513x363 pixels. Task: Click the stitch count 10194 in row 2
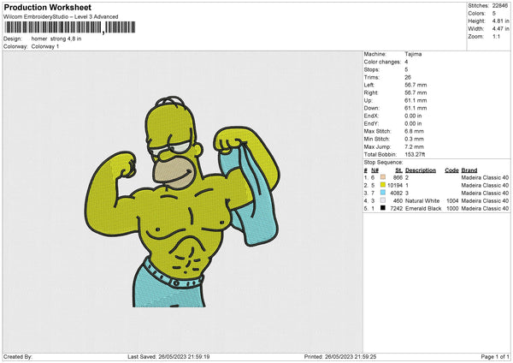click(395, 186)
